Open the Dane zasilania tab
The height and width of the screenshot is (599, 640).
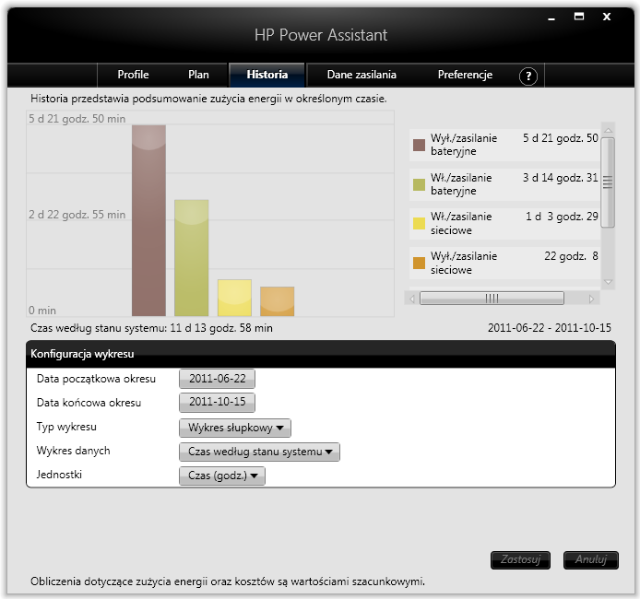click(x=361, y=75)
